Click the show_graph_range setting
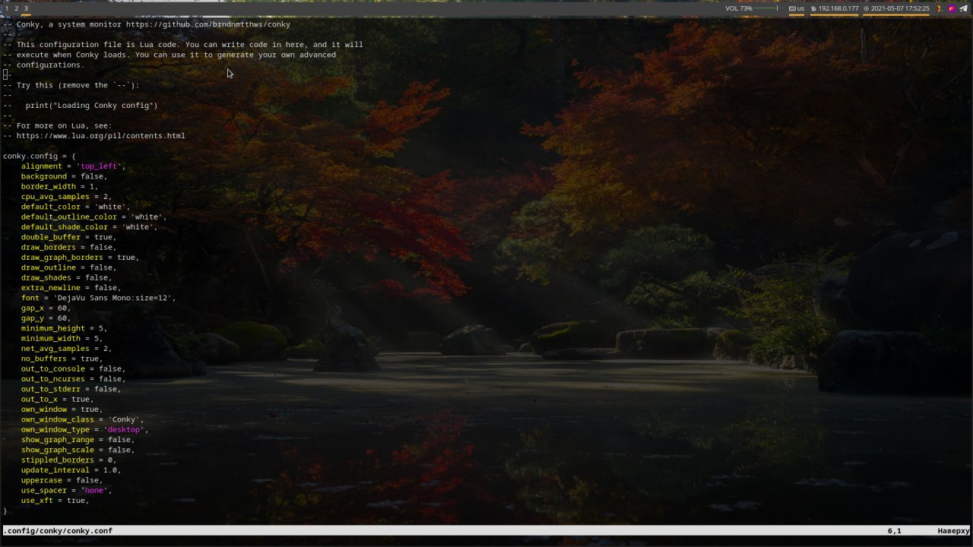 coord(78,440)
